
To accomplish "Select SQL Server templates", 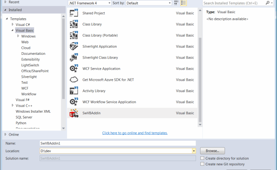I will (24, 117).
